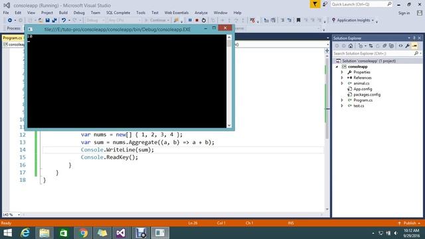Open the SQL Complete menu
Screen dimensions: 425x239
point(118,13)
